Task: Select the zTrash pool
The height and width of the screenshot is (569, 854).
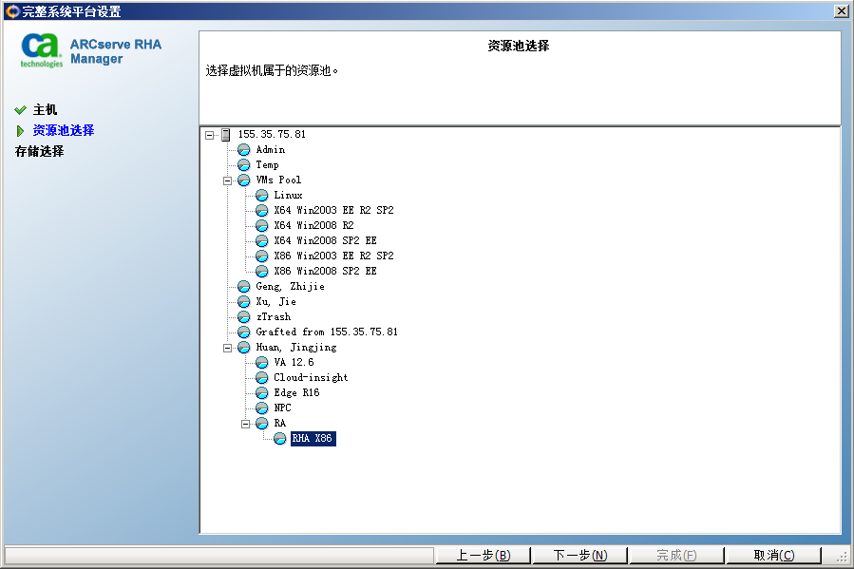Action: [x=274, y=317]
